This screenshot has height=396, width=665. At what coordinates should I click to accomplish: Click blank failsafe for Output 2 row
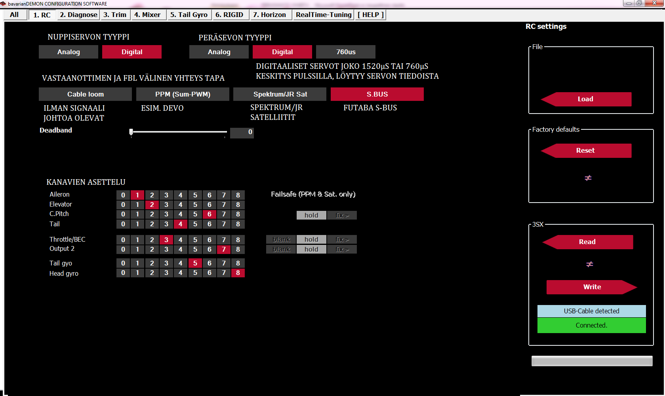click(281, 249)
